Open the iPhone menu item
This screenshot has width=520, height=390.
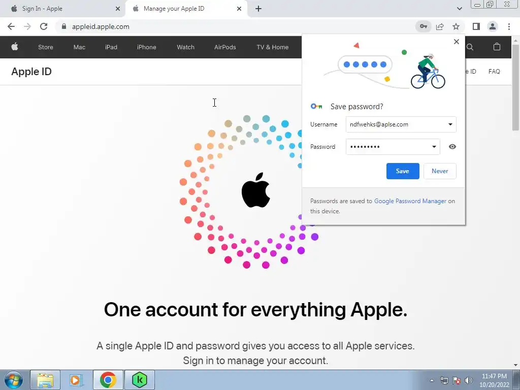click(x=147, y=47)
